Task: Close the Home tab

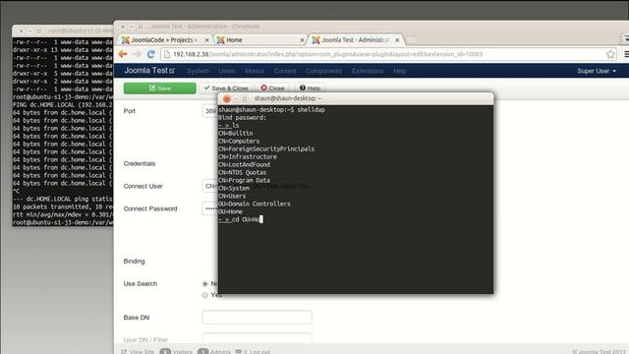Action: coord(302,40)
